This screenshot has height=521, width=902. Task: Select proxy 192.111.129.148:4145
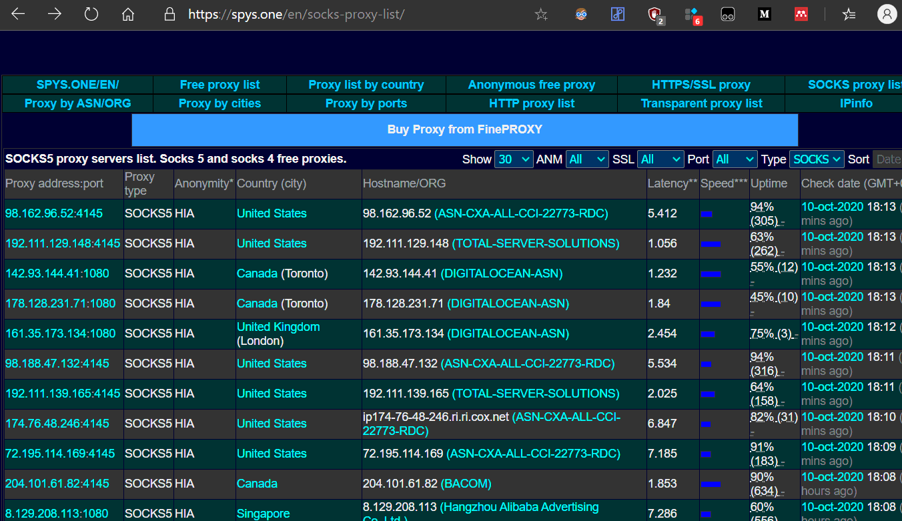(63, 243)
